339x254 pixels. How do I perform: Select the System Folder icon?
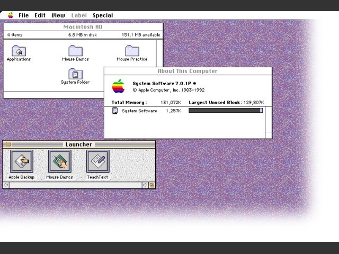tap(75, 74)
